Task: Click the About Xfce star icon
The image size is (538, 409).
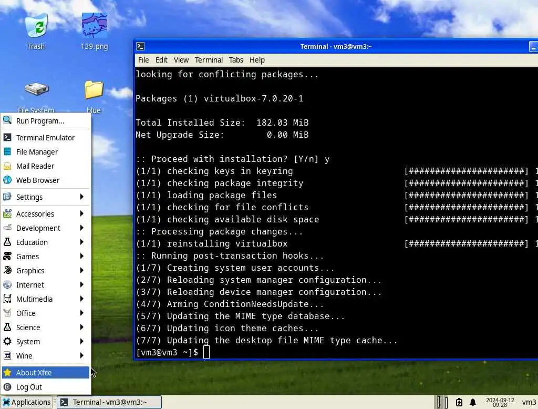Action: click(7, 372)
